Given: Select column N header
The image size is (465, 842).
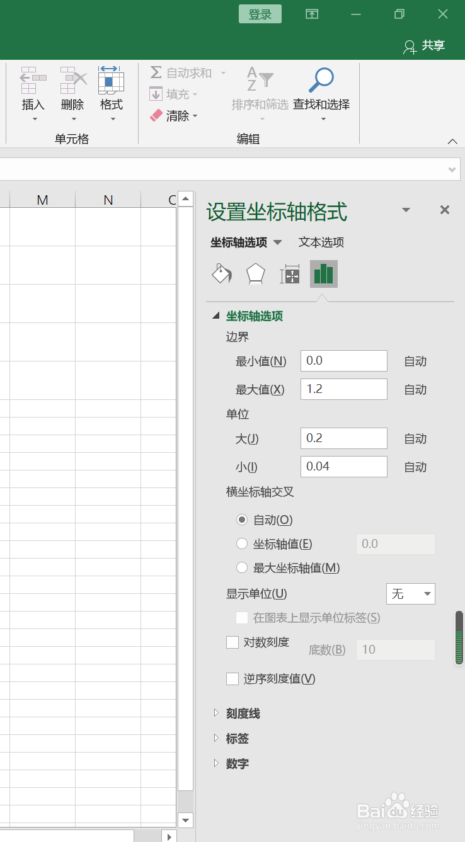Looking at the screenshot, I should pyautogui.click(x=108, y=200).
